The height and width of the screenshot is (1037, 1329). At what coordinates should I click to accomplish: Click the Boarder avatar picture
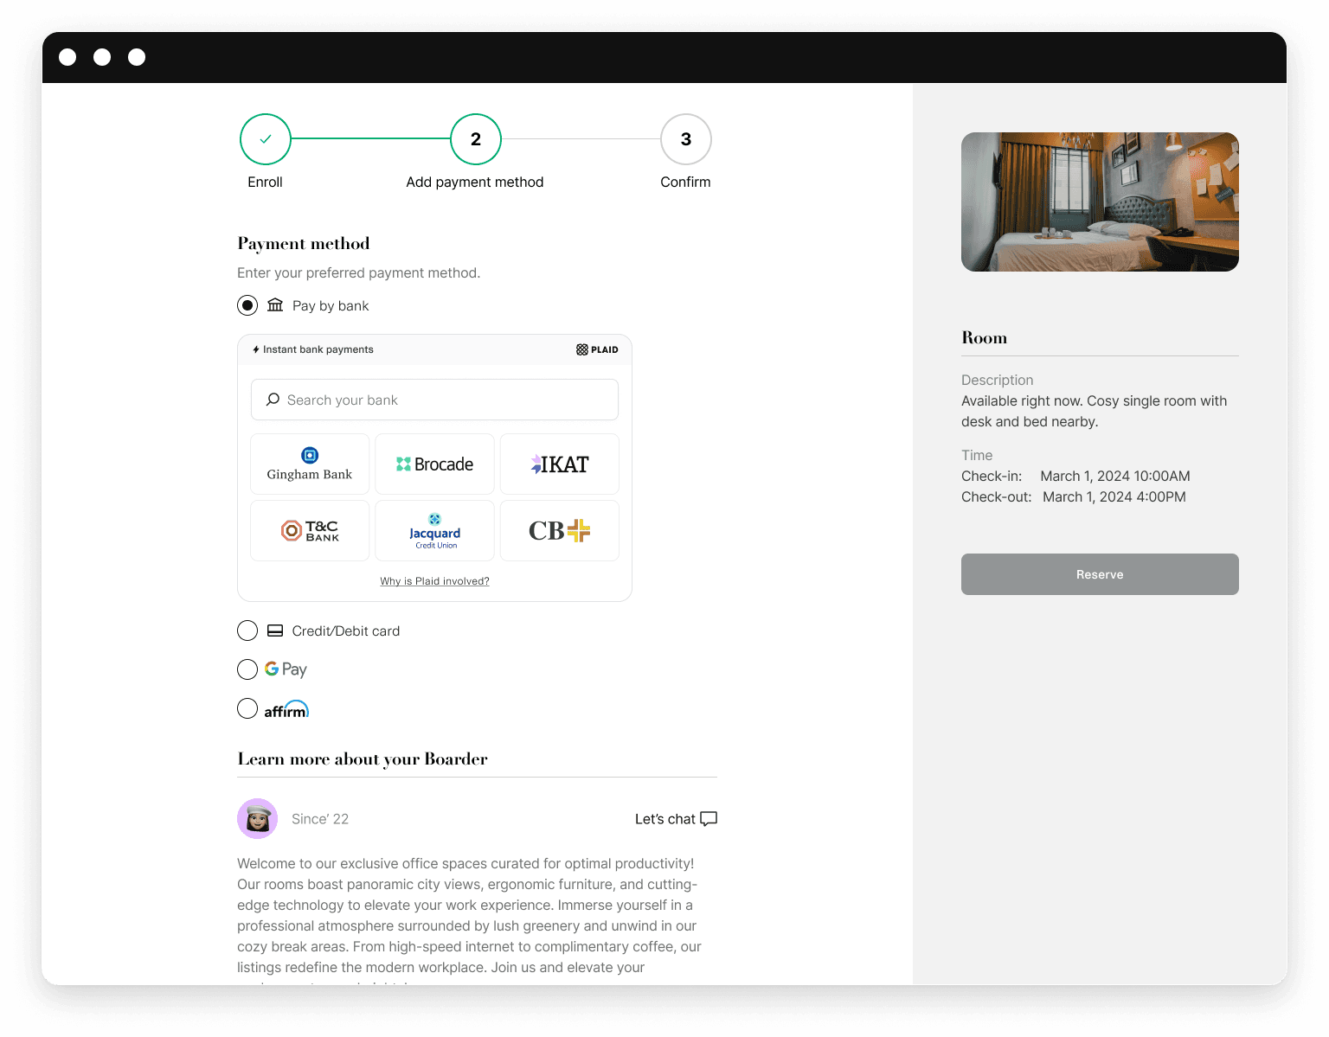pyautogui.click(x=257, y=819)
